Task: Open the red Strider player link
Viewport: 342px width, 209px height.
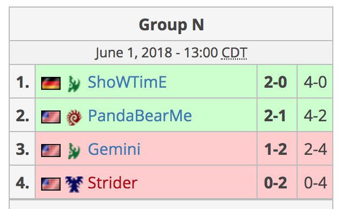Action: tap(113, 183)
